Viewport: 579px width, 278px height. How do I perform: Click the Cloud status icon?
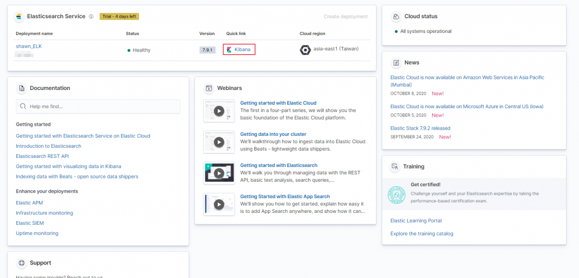tap(396, 16)
